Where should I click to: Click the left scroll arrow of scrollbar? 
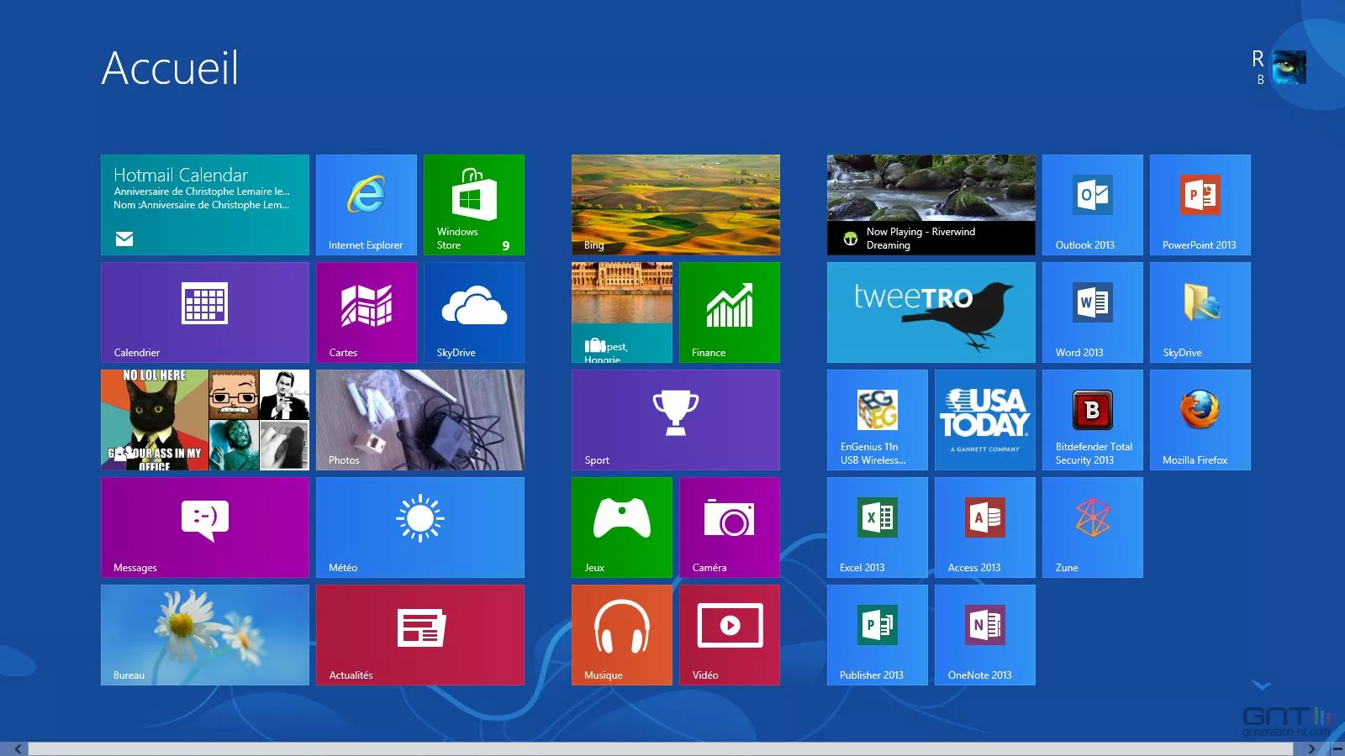[x=18, y=748]
